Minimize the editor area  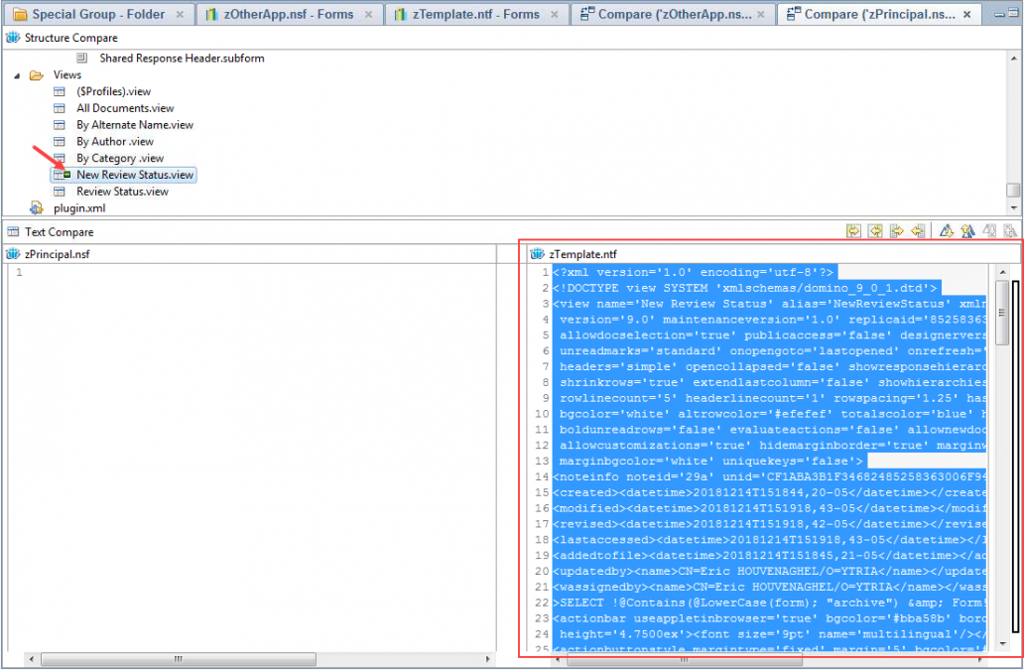coord(1000,14)
